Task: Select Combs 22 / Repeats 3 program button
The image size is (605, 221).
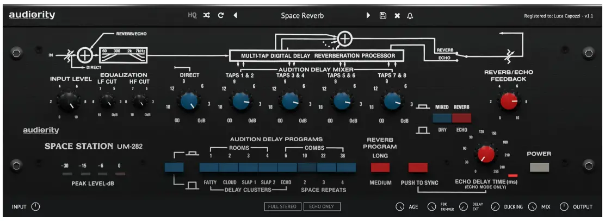Action: pyautogui.click(x=327, y=167)
